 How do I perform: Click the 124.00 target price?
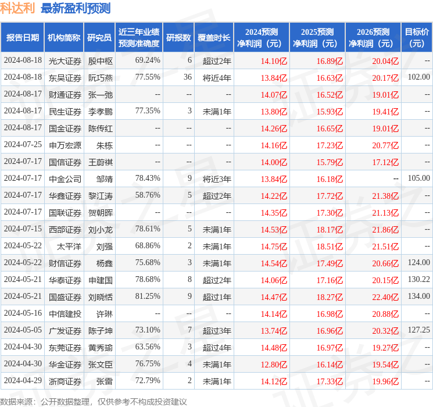tap(419, 262)
